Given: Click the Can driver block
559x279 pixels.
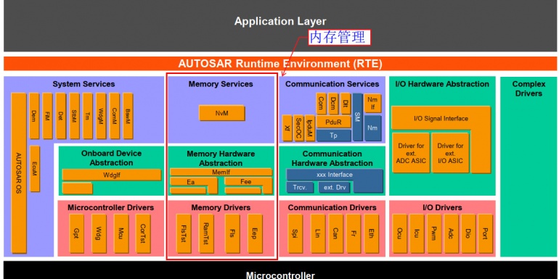Looking at the screenshot, I should click(336, 233).
